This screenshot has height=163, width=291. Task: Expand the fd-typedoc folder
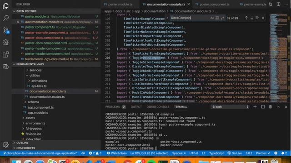(34, 129)
